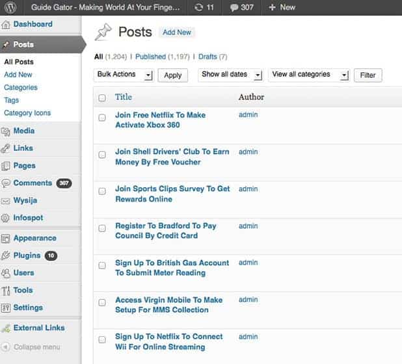
Task: Open the Show all dates dropdown
Action: 230,75
